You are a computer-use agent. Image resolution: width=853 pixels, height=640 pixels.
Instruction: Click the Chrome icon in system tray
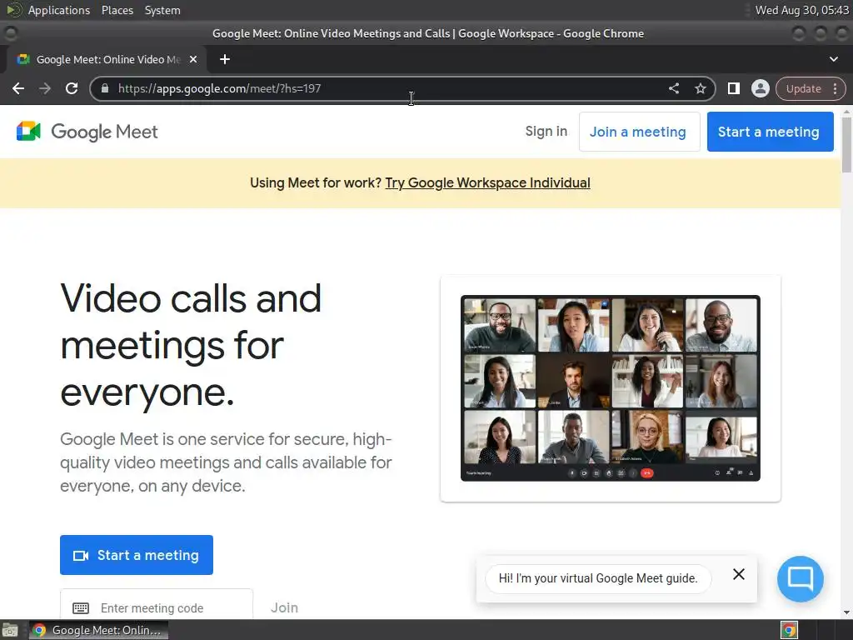click(x=789, y=630)
